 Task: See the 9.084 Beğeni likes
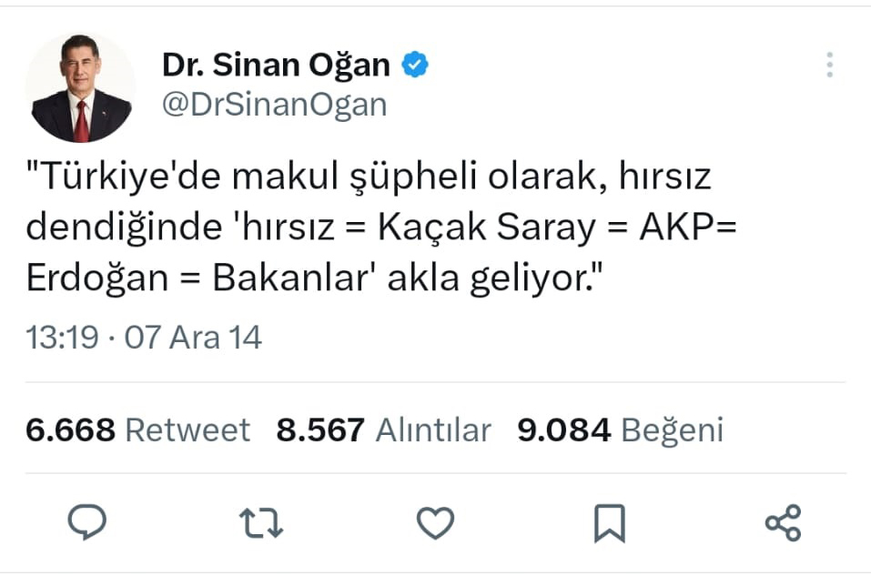[x=620, y=429]
